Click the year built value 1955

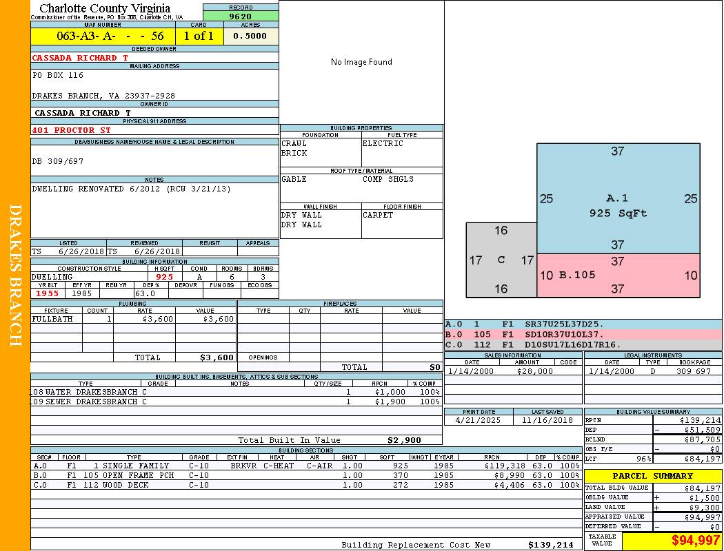coord(48,293)
